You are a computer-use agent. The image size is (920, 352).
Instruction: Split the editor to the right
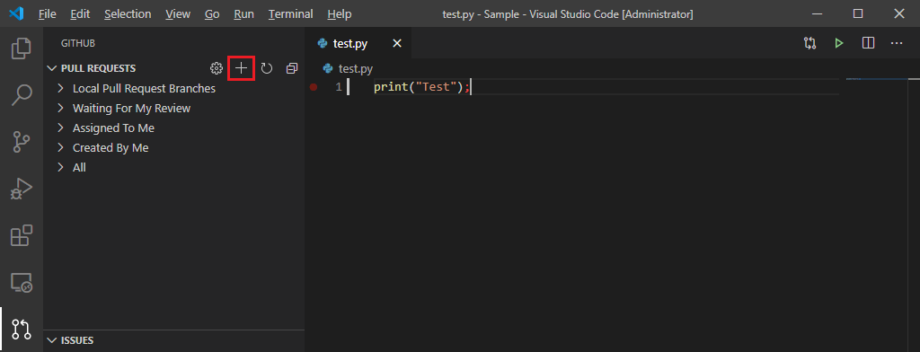point(869,43)
